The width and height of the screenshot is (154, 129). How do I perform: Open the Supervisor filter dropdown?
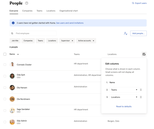coord(67,41)
